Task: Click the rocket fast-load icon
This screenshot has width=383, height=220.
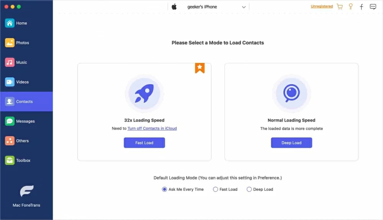Action: coord(144,93)
